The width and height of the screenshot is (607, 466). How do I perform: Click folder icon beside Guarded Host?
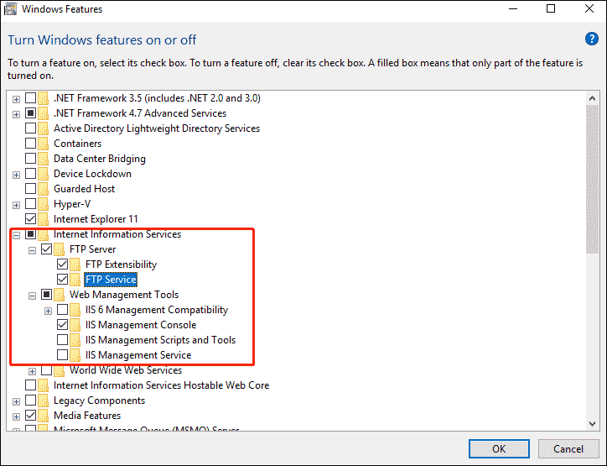[x=44, y=189]
